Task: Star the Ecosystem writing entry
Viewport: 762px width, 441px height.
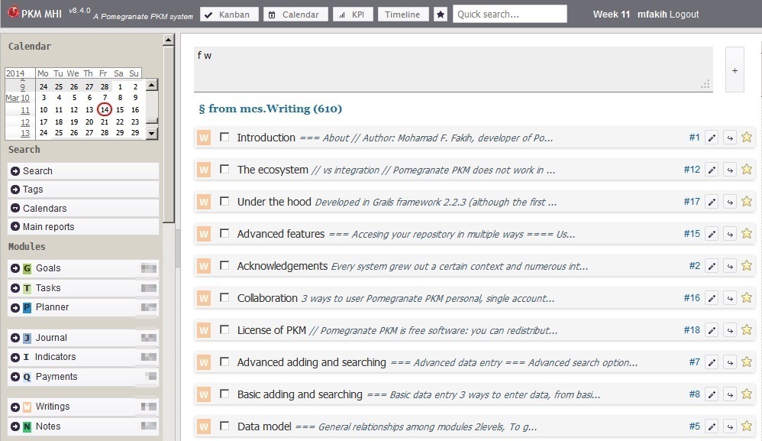Action: coord(747,170)
